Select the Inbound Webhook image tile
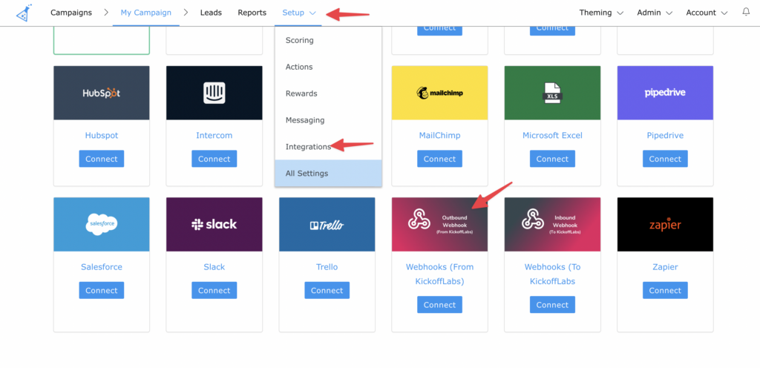 [x=552, y=224]
